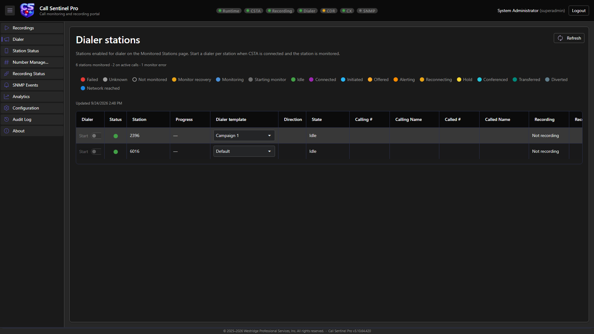The image size is (594, 334).
Task: Click the red Failed legend swatch
Action: pyautogui.click(x=83, y=79)
